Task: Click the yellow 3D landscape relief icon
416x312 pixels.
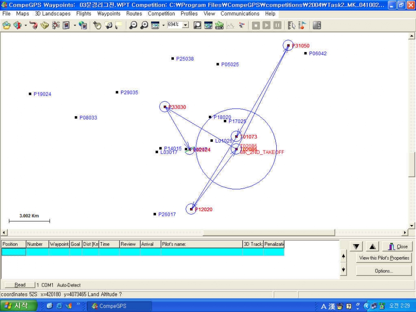Action: pyautogui.click(x=45, y=25)
